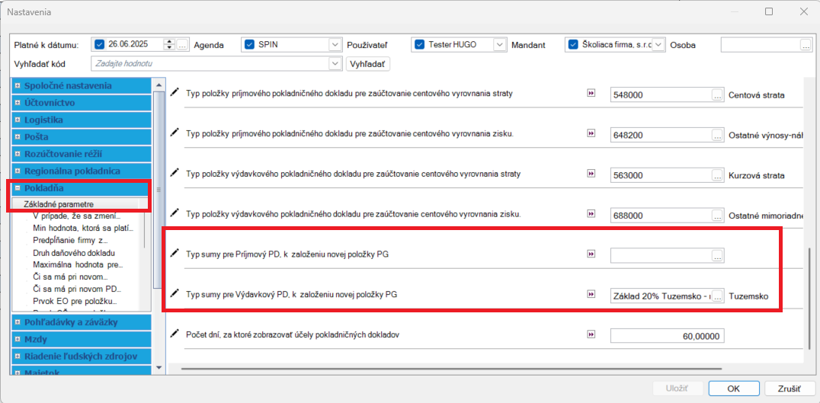The width and height of the screenshot is (820, 403).
Task: Open the Mandant Školiaca firma dropdown
Action: [x=658, y=45]
